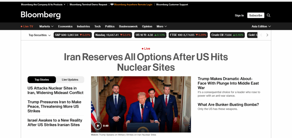Open Trump Pressures Iran story
Image resolution: width=292 pixels, height=138 pixels.
[x=54, y=107]
